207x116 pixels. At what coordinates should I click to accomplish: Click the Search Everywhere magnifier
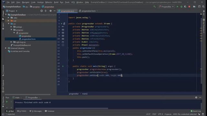(203, 6)
